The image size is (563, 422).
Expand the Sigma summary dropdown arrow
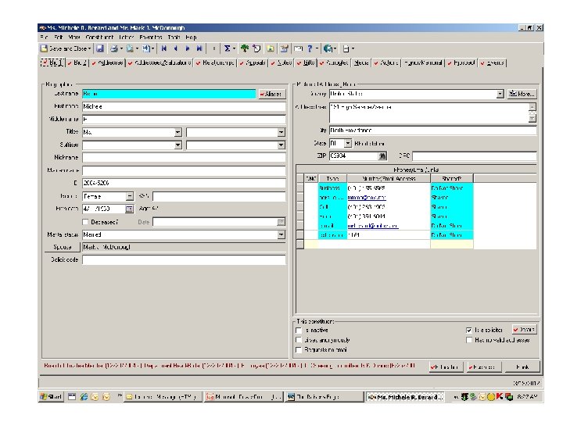(x=234, y=48)
